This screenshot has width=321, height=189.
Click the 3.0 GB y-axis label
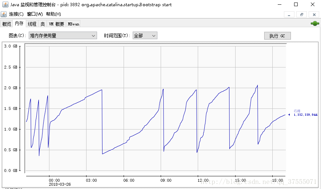(x=11, y=46)
